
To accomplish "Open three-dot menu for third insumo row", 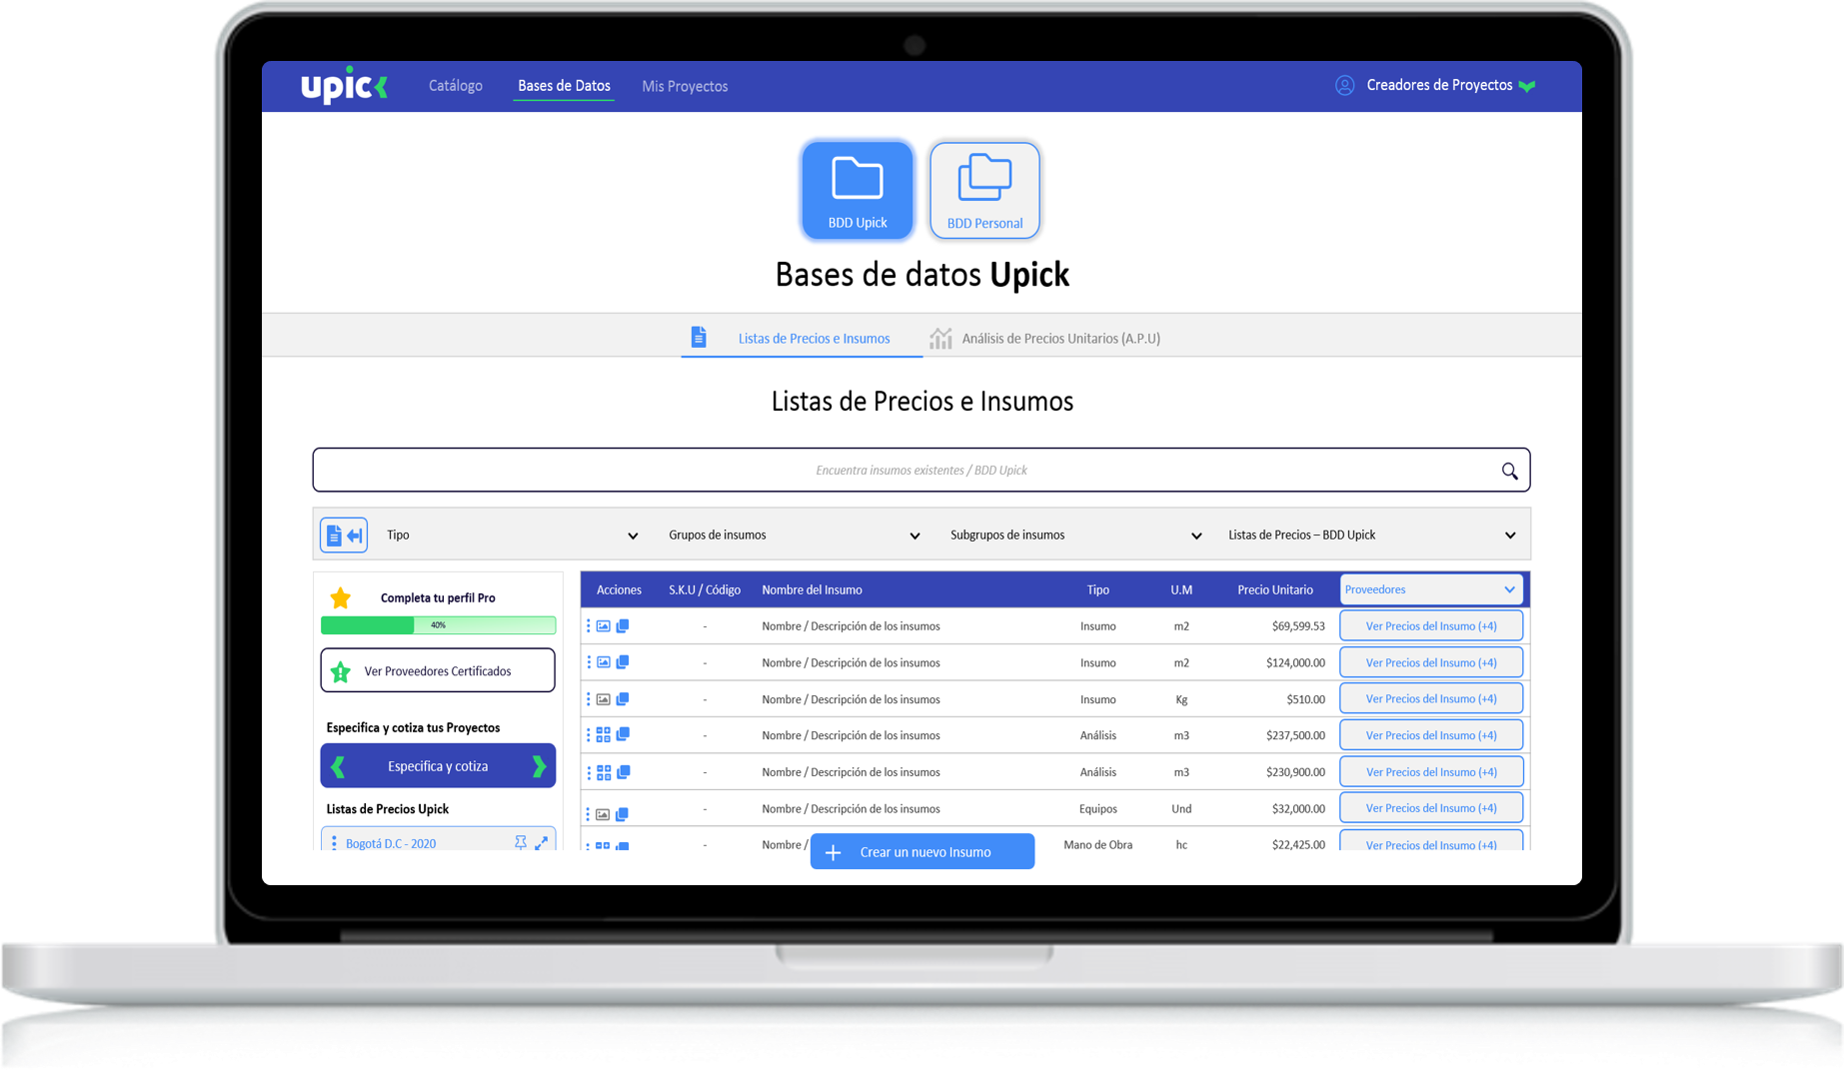I will pyautogui.click(x=588, y=699).
